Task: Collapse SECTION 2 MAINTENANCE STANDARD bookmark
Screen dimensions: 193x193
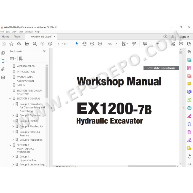Action: [10, 145]
